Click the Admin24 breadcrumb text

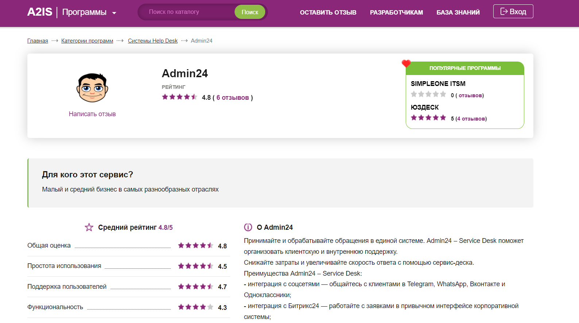(x=201, y=41)
